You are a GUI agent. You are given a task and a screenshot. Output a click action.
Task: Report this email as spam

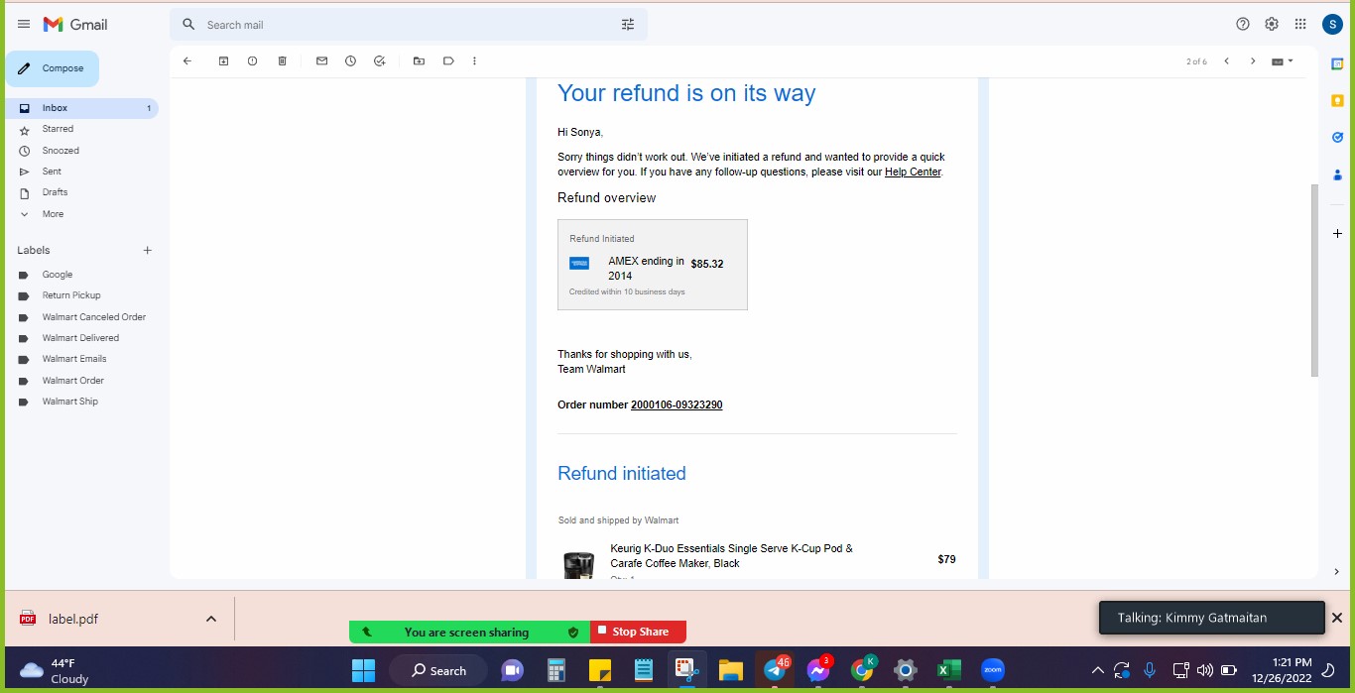[x=253, y=61]
